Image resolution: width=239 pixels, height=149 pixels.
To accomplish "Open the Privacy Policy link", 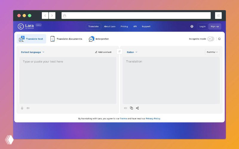I will [x=153, y=119].
